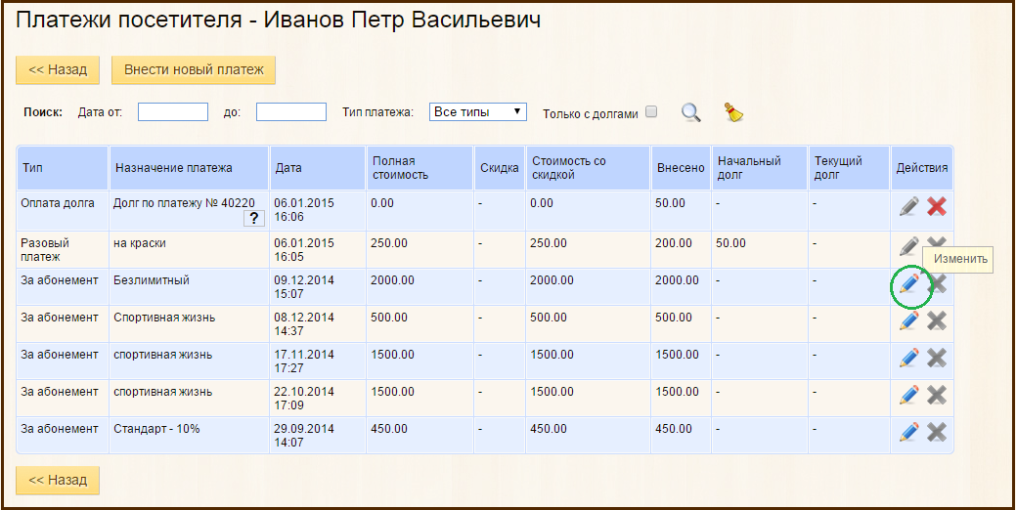Viewport: 1016px width, 510px height.
Task: Click grey delete cross in 'на краски' row
Action: [936, 244]
